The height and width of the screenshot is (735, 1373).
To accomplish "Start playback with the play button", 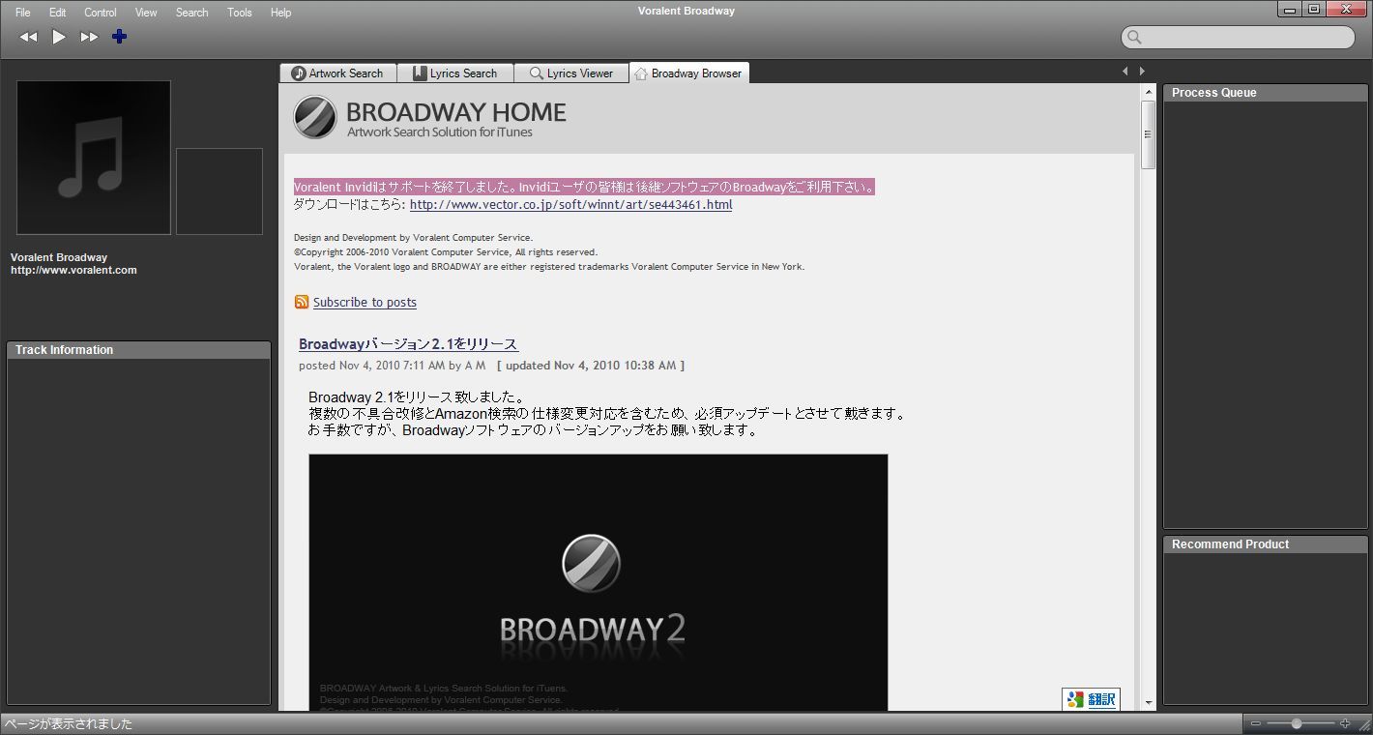I will (x=59, y=37).
